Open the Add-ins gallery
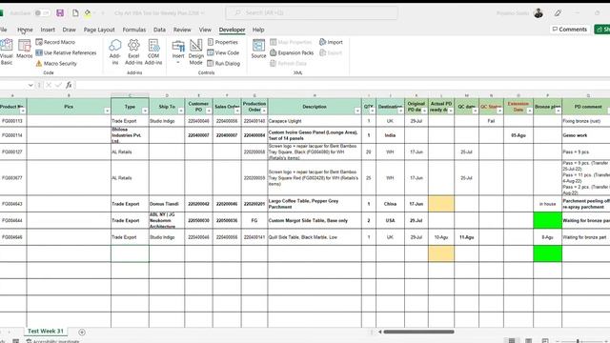610x343 pixels. [114, 51]
